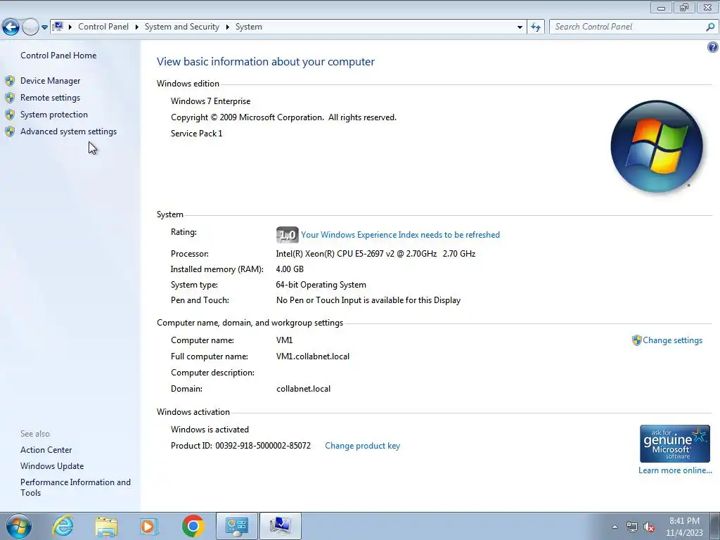Click Show desktop strip at taskbar end
The height and width of the screenshot is (540, 720).
(x=715, y=526)
